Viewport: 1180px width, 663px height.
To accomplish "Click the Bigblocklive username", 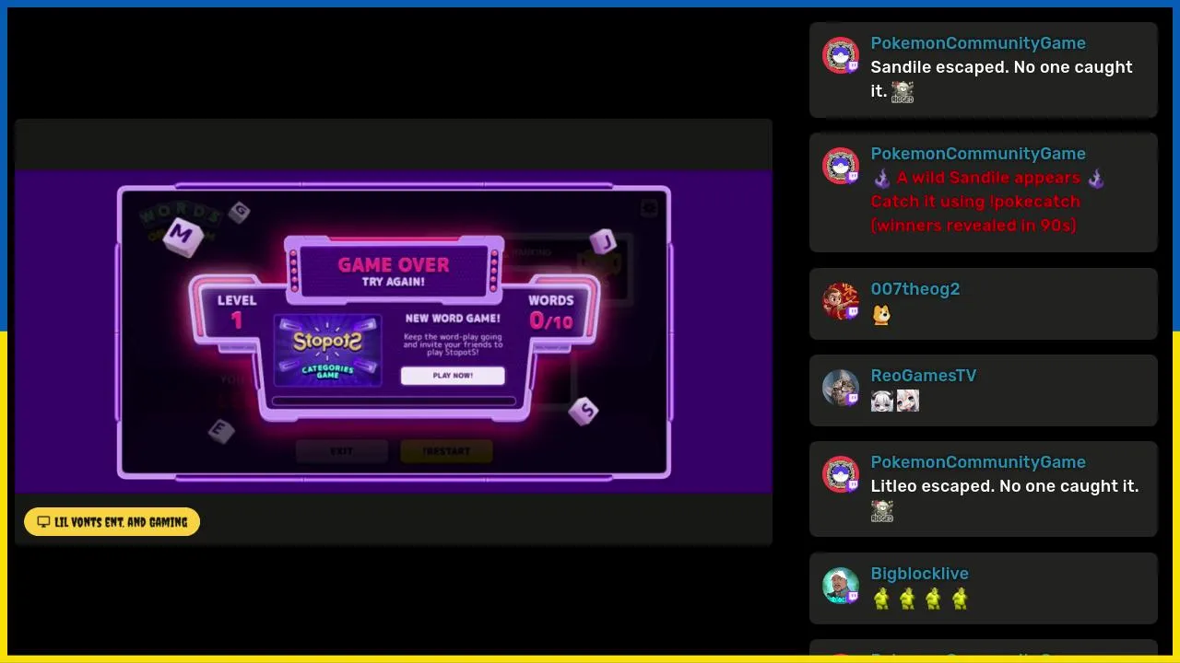I will tap(920, 574).
